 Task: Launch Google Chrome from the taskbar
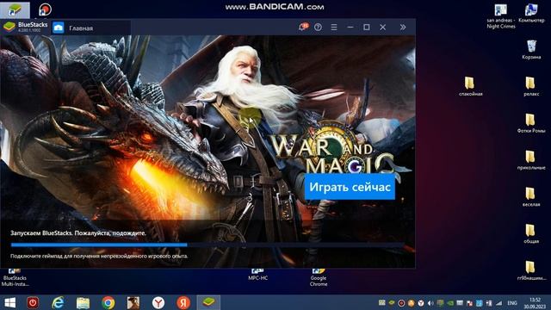tap(108, 302)
